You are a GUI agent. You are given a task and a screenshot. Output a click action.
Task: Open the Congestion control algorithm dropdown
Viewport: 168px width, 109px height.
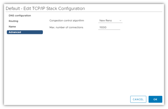(x=110, y=20)
